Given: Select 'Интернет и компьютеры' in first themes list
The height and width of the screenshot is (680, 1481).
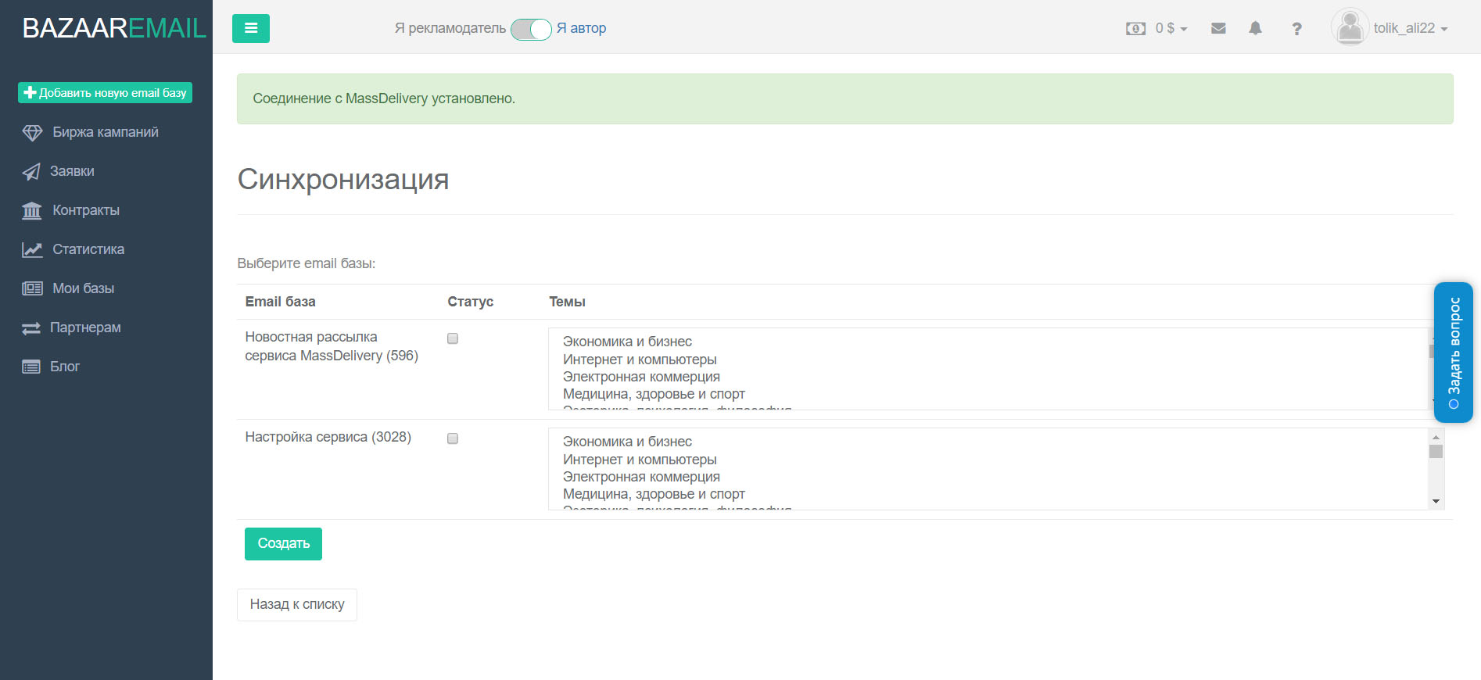Looking at the screenshot, I should [x=639, y=360].
